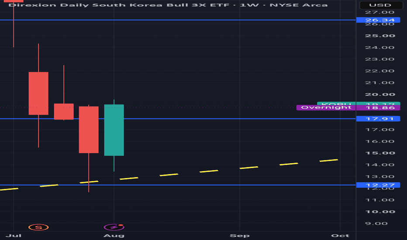Viewport: 407px width, 240px height.
Task: Open the Direxion Daily South Korea Bull title
Action: 168,5
